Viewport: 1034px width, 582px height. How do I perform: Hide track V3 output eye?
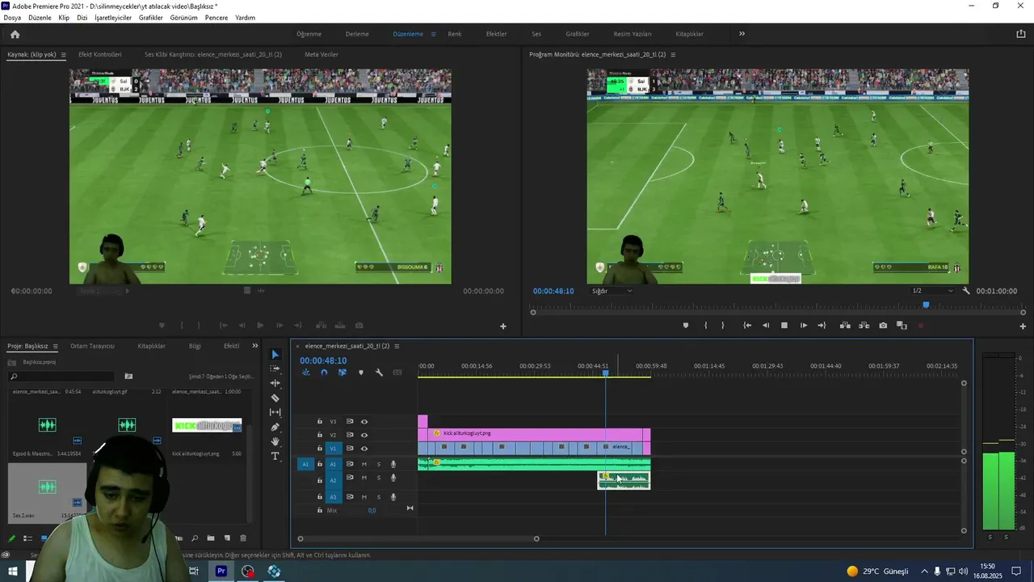[x=364, y=421]
